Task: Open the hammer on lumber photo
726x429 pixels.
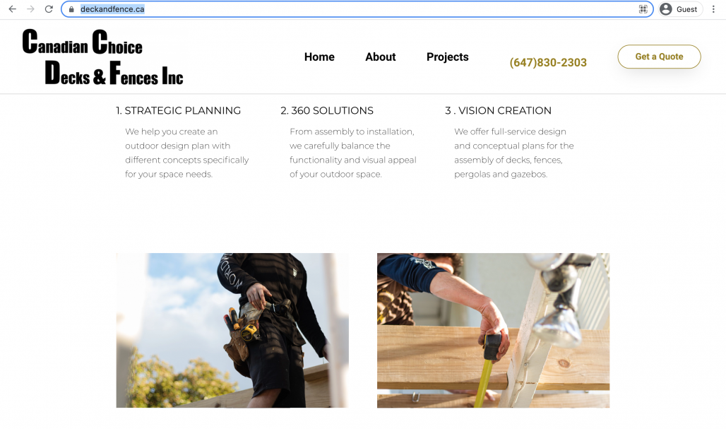Action: click(493, 330)
